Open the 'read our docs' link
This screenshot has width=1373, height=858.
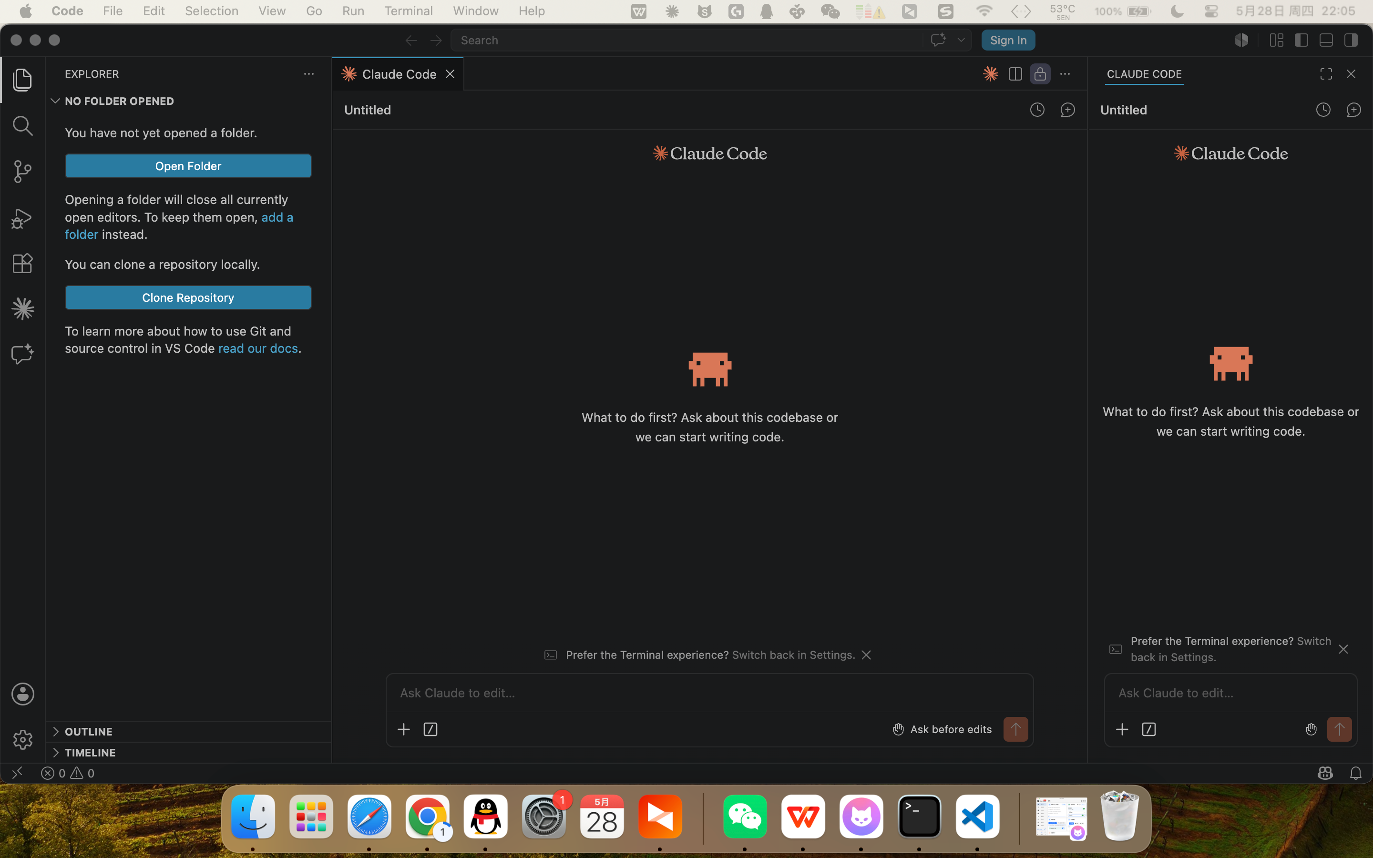[257, 348]
